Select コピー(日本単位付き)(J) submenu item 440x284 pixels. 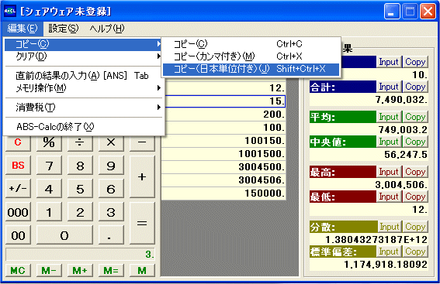pos(251,69)
